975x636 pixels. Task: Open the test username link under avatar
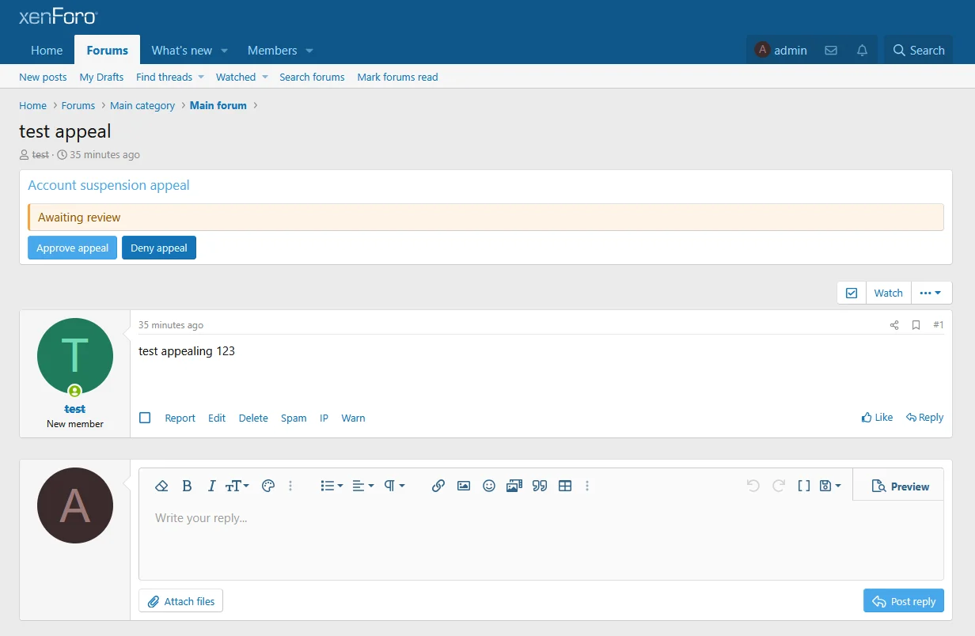[x=75, y=409]
